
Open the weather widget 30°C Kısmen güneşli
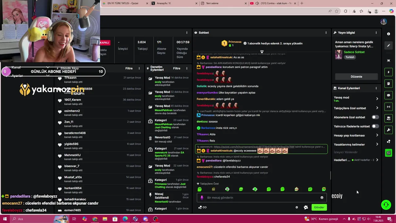pos(322,219)
